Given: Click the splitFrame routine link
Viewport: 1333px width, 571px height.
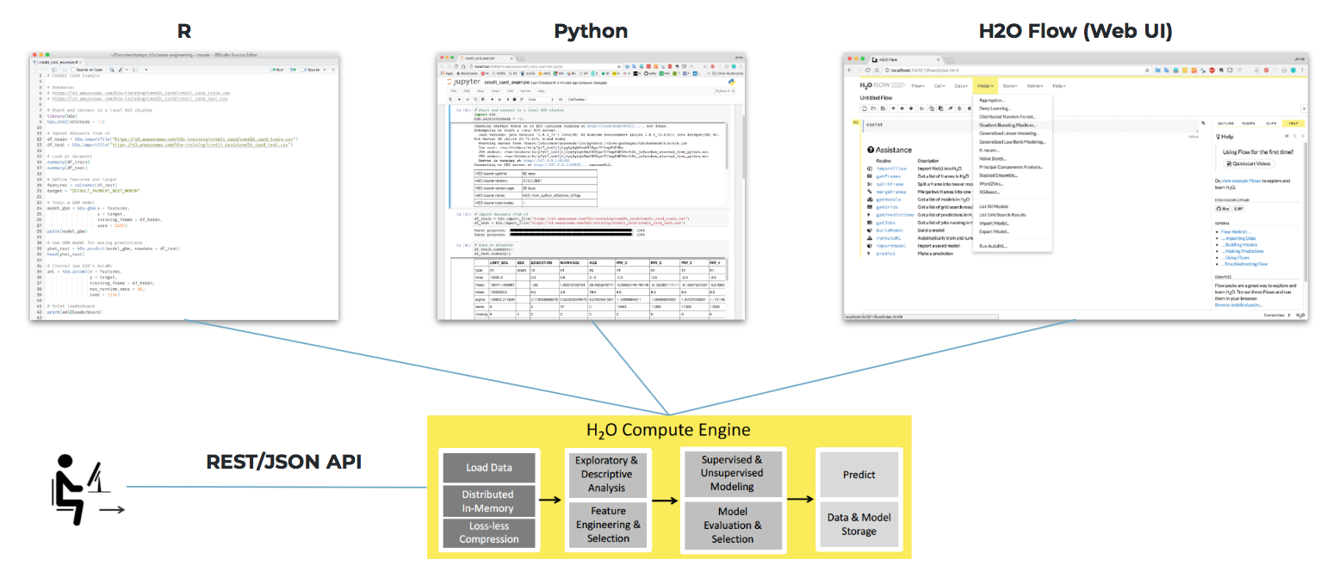Looking at the screenshot, I should tap(890, 184).
